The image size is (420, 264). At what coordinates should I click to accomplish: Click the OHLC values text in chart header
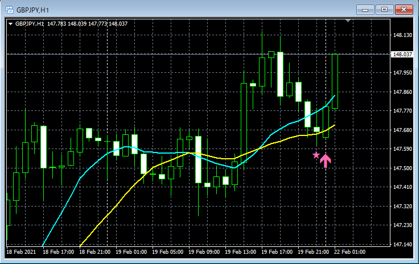click(87, 24)
